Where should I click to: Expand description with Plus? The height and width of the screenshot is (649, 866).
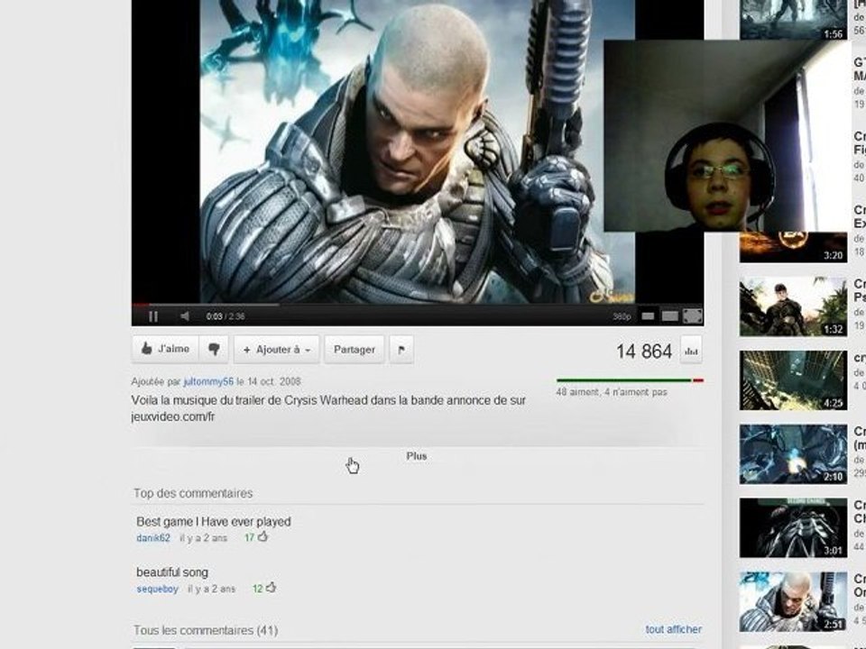click(x=417, y=456)
